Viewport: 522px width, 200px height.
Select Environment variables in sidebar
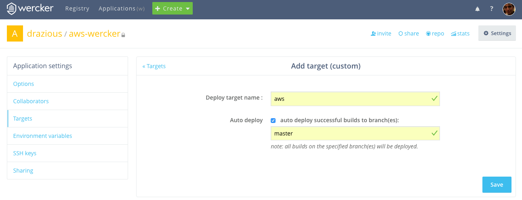[67, 136]
